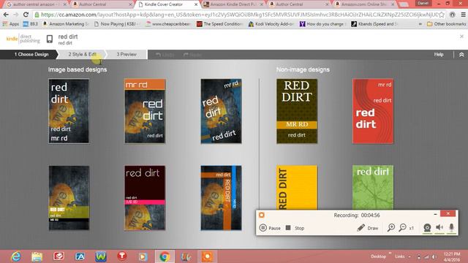Screen dimensions: 468x263
Task: Reload the Kindle Cover Creator page
Action: [x=26, y=15]
